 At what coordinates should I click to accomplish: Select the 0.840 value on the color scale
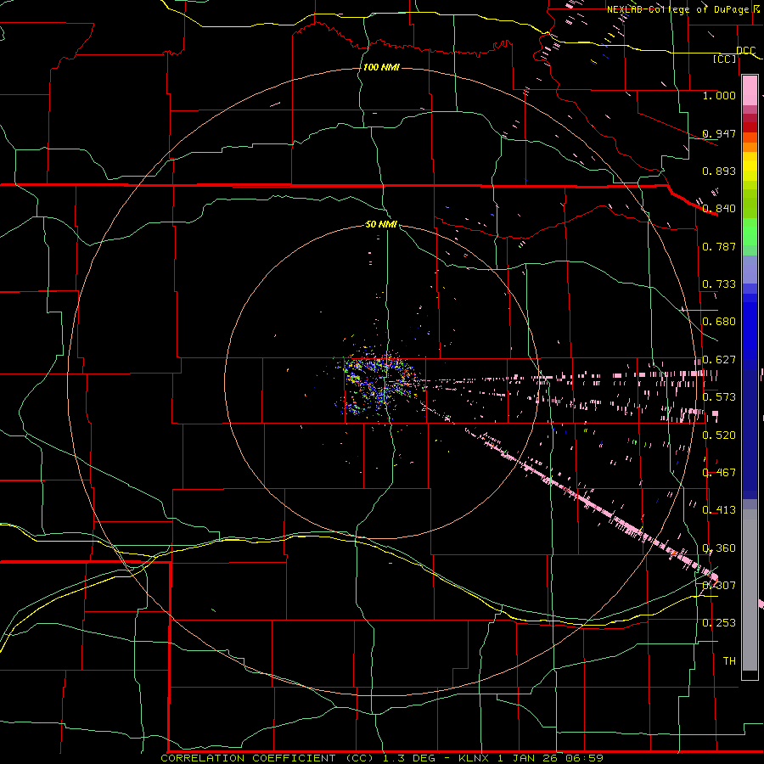click(719, 208)
